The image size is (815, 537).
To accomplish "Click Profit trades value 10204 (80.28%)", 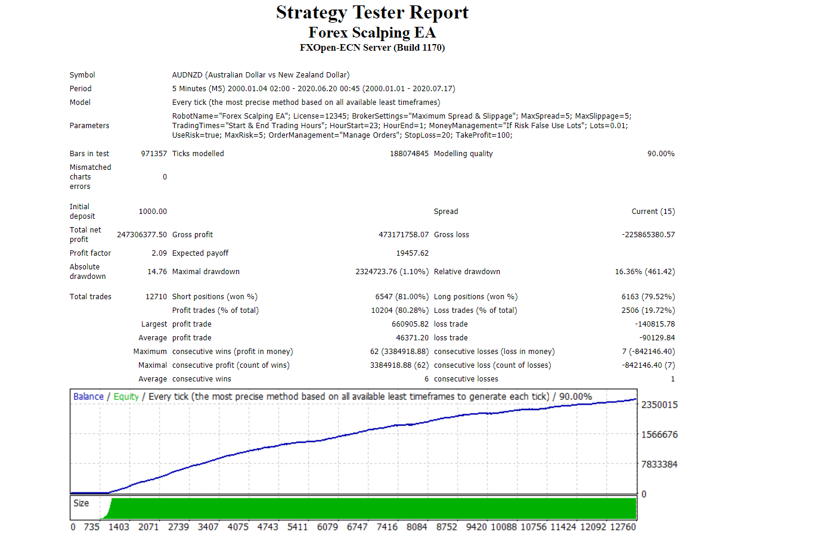I will [400, 311].
